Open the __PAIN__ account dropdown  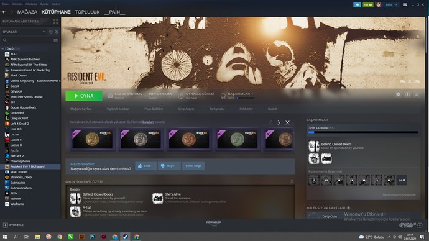390,4
